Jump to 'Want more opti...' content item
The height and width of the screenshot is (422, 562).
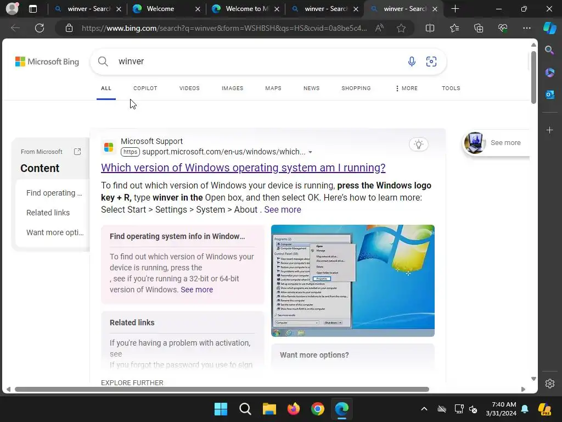pyautogui.click(x=55, y=232)
